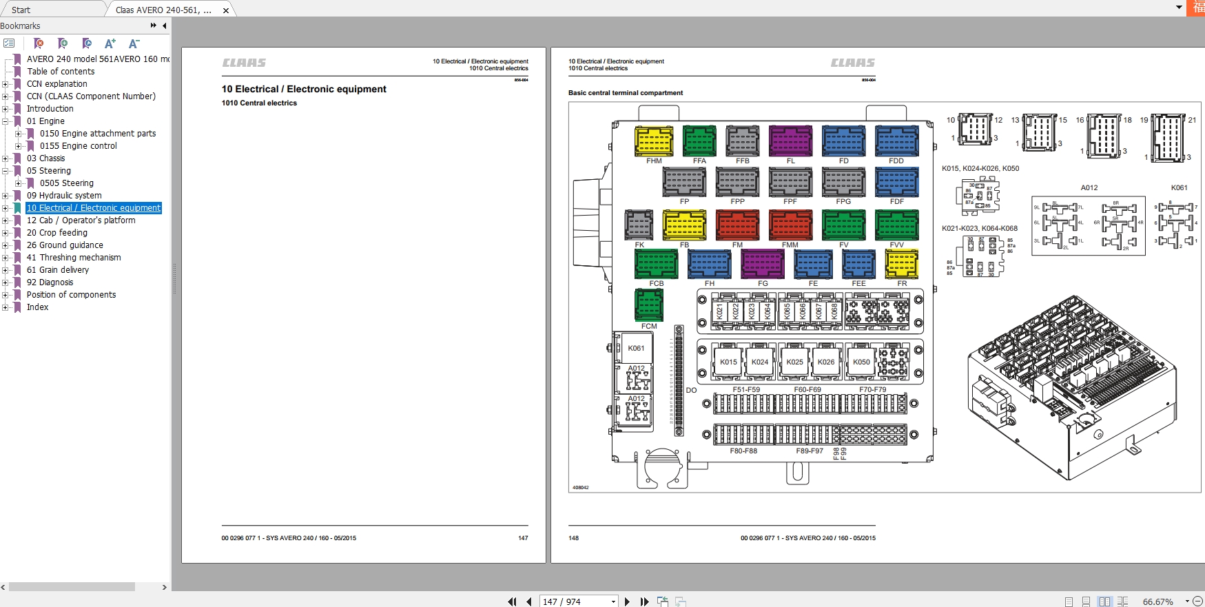
Task: Click the purple FL connector in diagram
Action: point(790,141)
